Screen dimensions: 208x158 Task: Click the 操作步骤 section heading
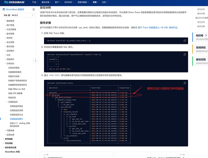(x=46, y=23)
